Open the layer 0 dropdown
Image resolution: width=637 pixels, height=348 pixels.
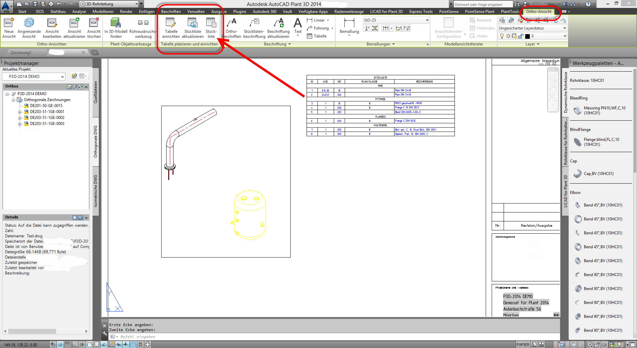point(564,36)
